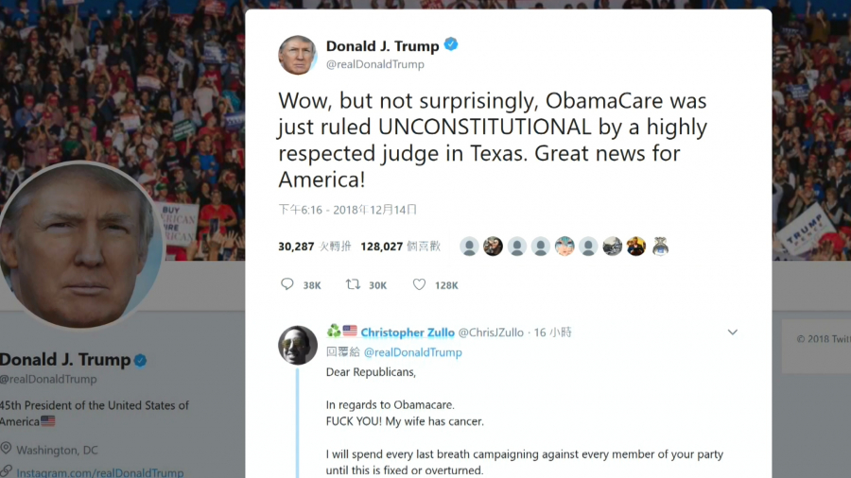Open the large sidebar profile photo
The image size is (851, 478).
pos(79,245)
